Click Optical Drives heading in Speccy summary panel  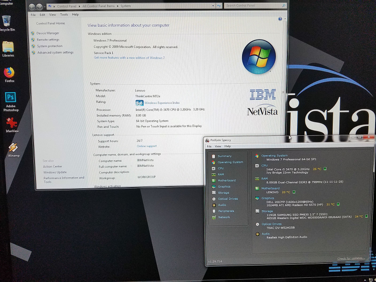point(272,224)
